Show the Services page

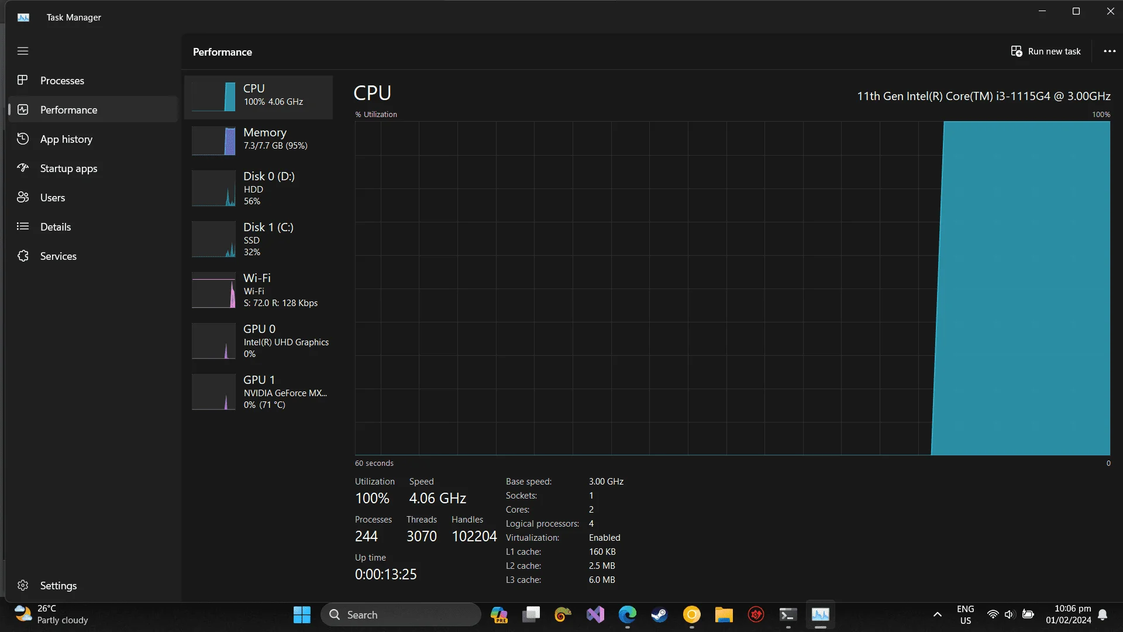[x=93, y=256]
